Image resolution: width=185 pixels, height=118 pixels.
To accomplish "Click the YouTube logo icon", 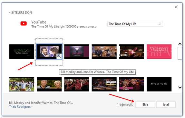I will pyautogui.click(x=24, y=23).
